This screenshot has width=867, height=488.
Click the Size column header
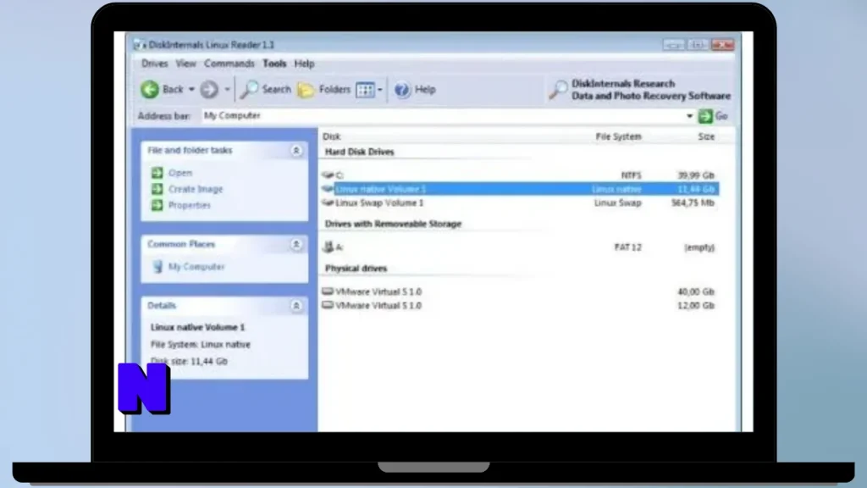(706, 136)
